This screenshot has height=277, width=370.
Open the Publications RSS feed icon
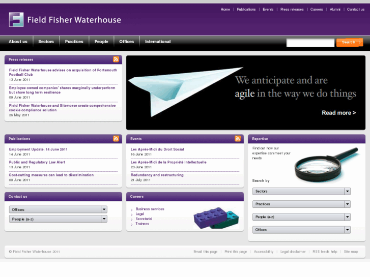116,139
